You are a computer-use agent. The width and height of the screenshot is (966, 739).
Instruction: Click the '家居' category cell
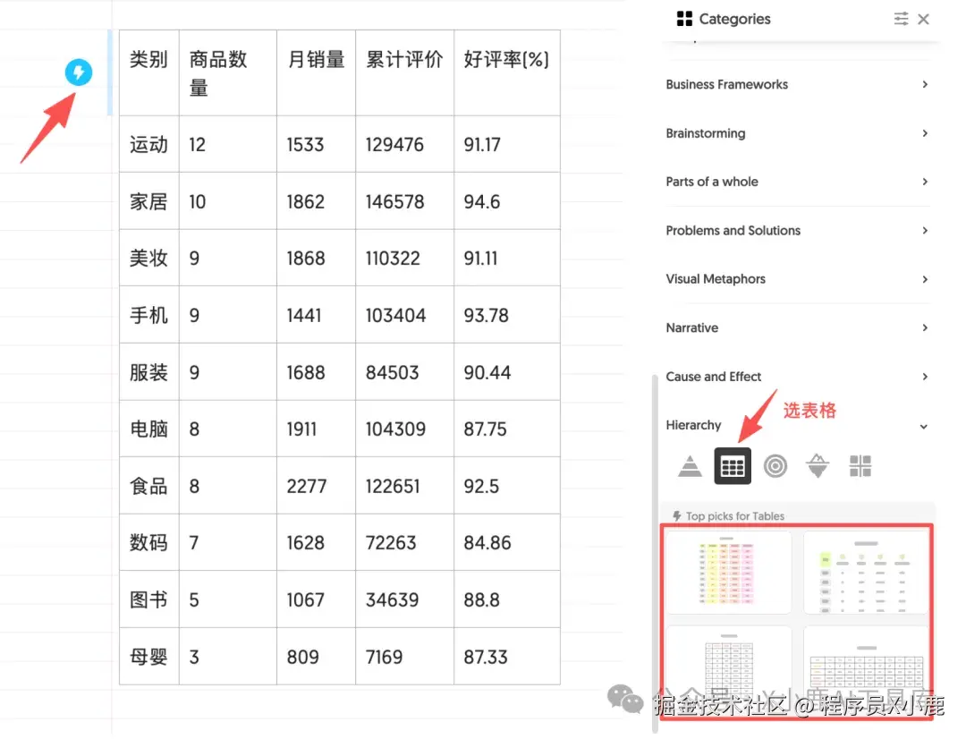pyautogui.click(x=149, y=201)
